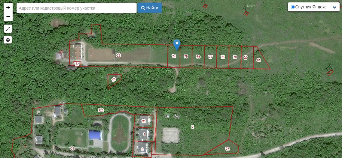Viewport: 342px width, 158px height.
Task: Select cadastral parcel 74
Action: point(174,56)
